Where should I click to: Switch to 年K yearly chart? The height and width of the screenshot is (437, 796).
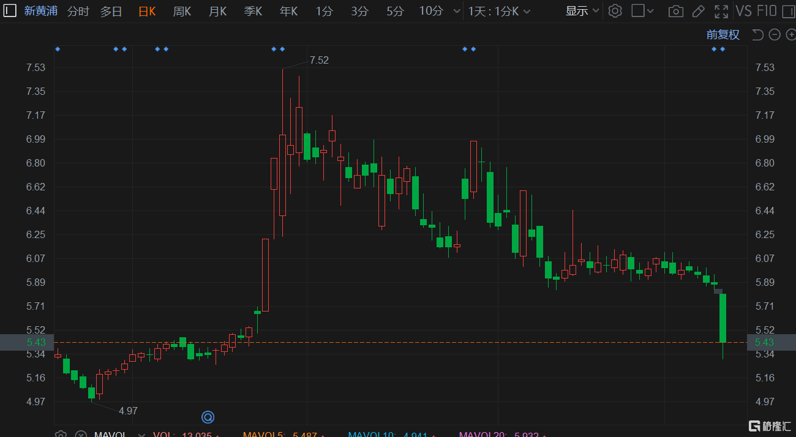[288, 11]
